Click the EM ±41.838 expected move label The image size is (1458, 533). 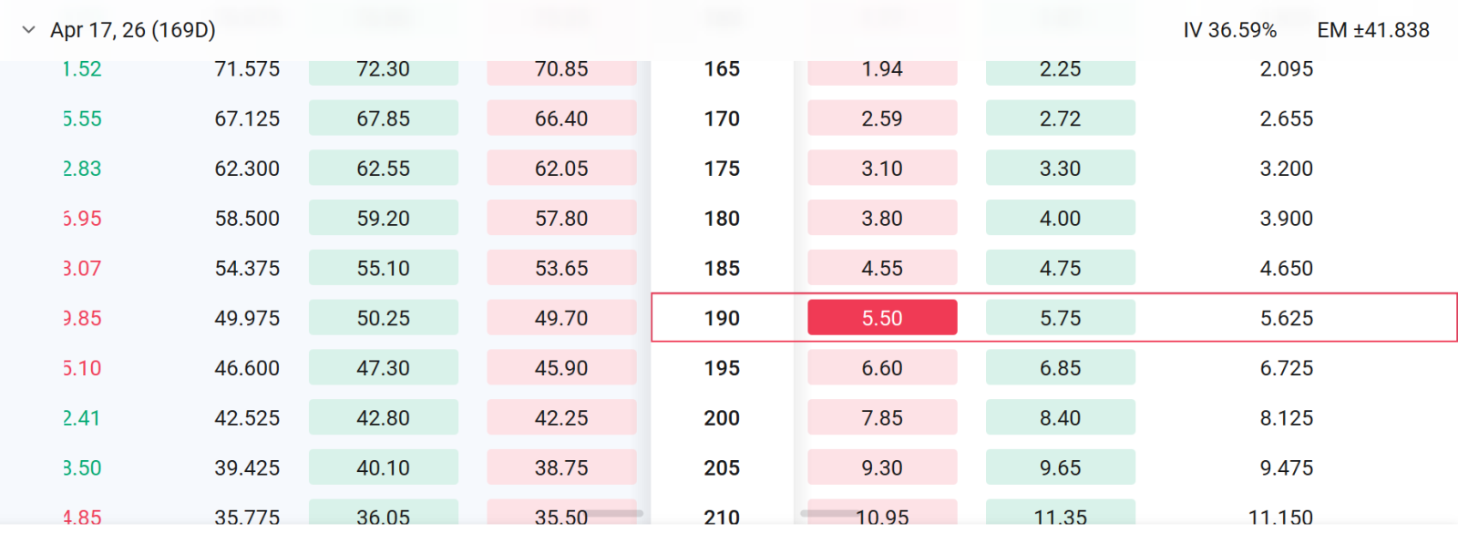(x=1373, y=30)
